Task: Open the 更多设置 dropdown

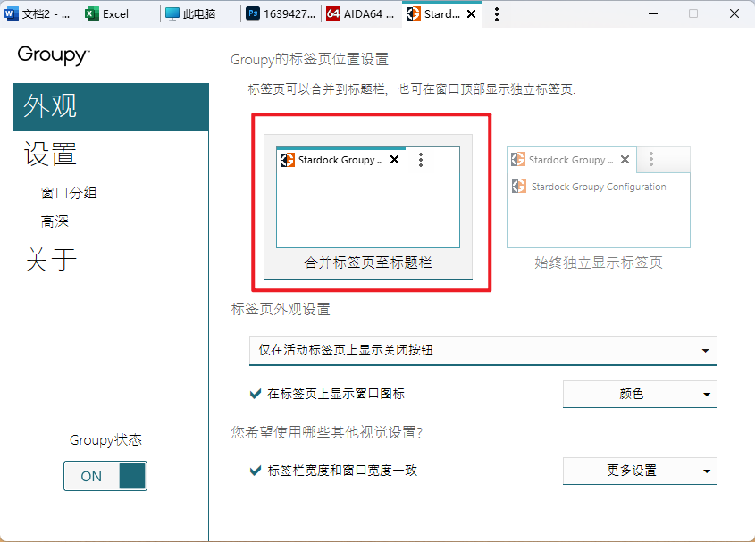Action: pos(639,471)
